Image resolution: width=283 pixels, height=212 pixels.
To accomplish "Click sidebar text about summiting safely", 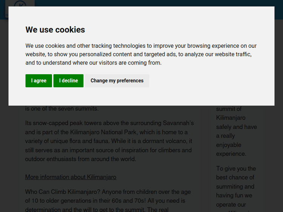I will 236,127.
